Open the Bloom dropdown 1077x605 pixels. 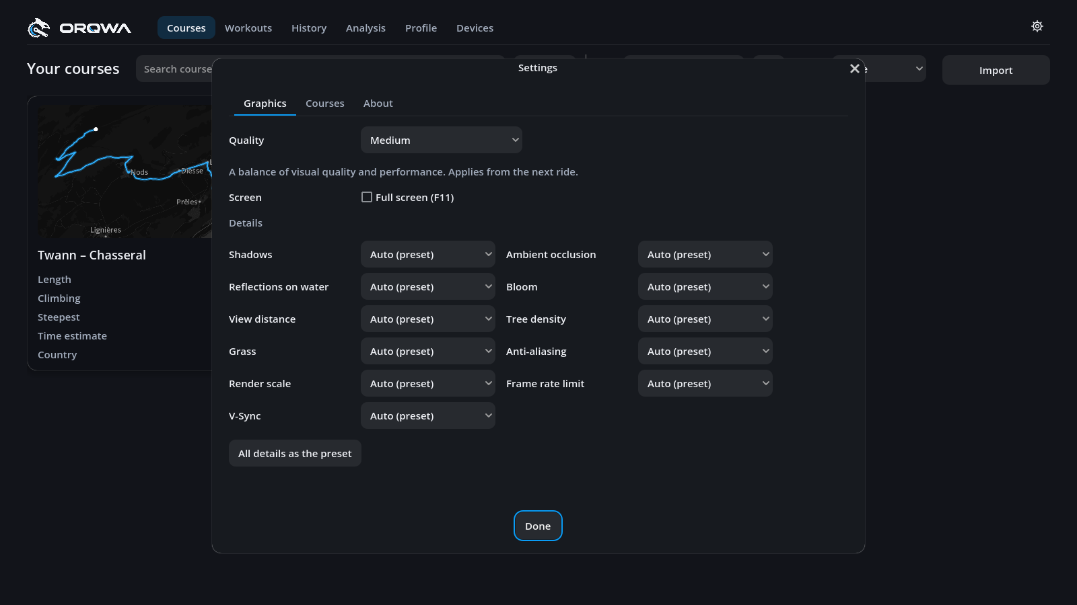pyautogui.click(x=705, y=286)
